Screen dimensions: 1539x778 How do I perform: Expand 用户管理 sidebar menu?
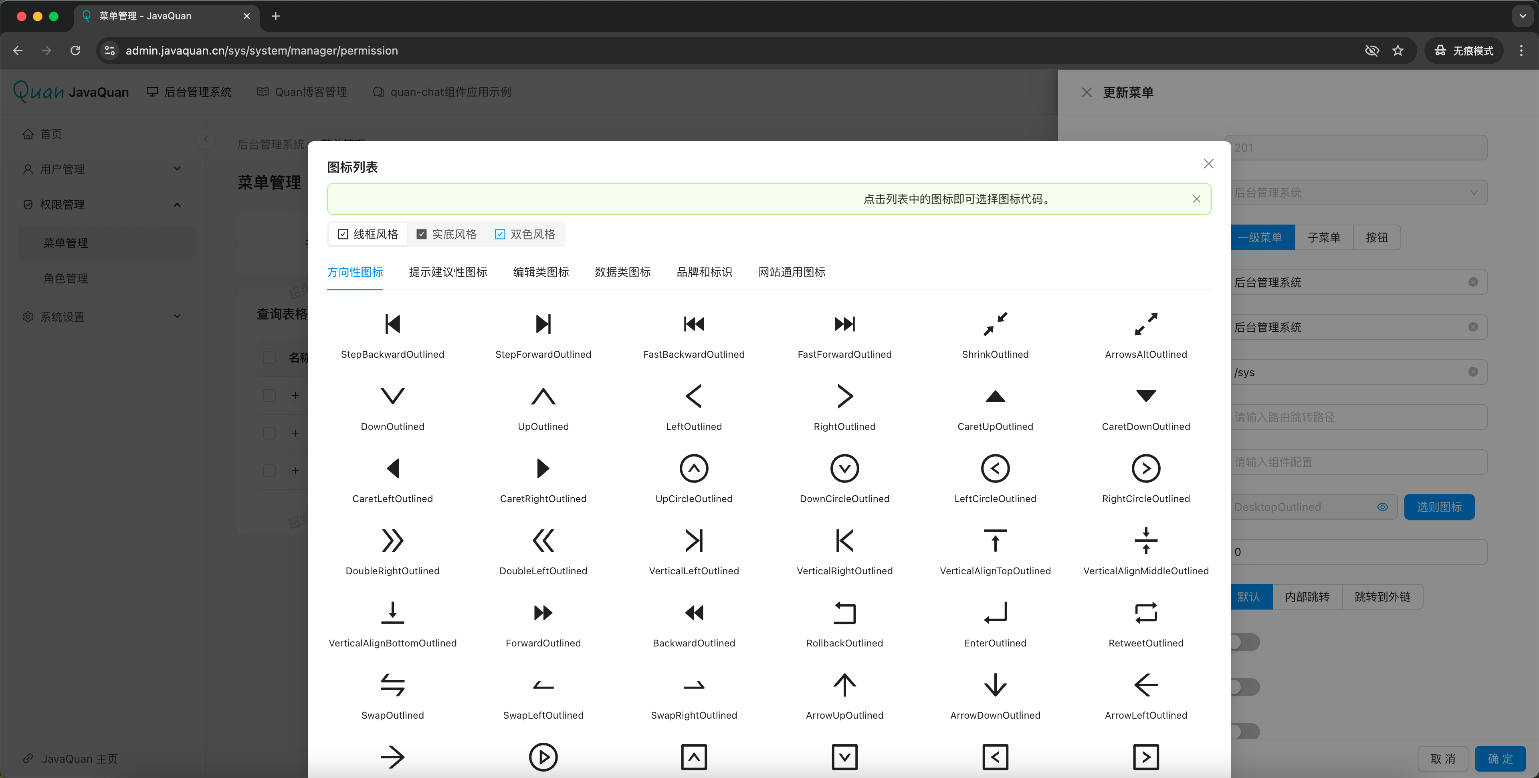tap(102, 169)
